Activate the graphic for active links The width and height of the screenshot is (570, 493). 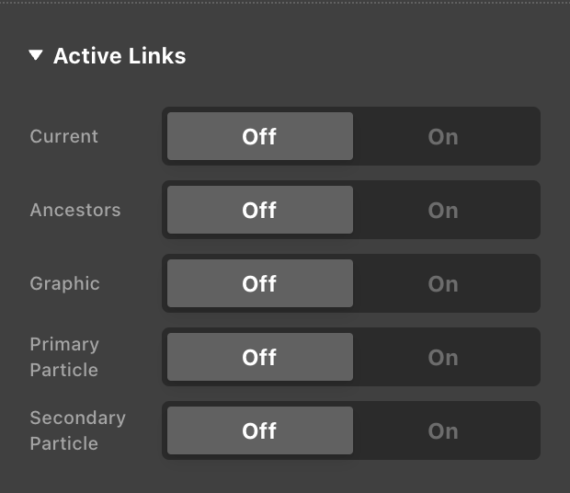(443, 284)
